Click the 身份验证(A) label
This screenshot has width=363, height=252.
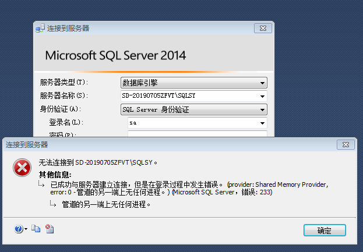[61, 109]
